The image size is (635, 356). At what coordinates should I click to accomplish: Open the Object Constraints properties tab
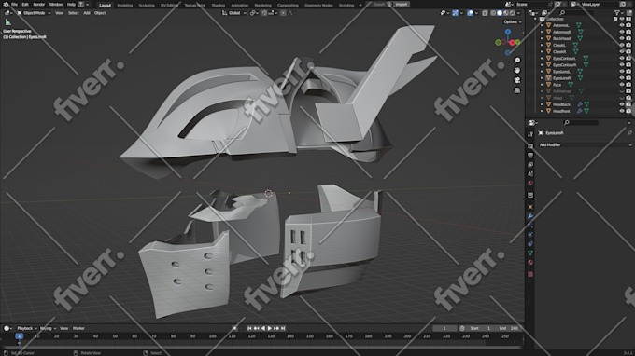tap(530, 244)
